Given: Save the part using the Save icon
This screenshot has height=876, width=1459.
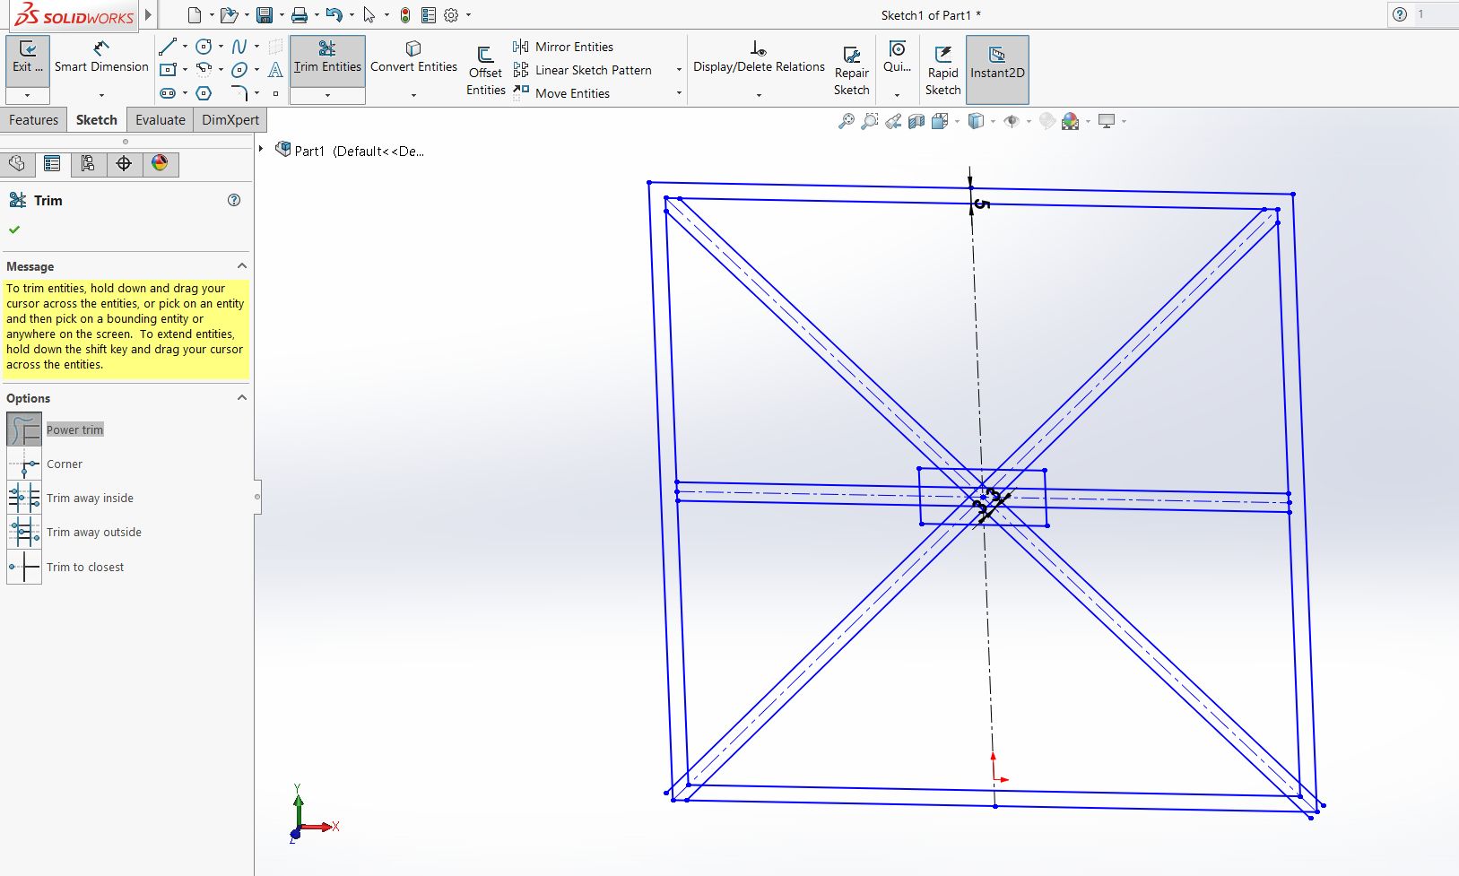Looking at the screenshot, I should (264, 15).
